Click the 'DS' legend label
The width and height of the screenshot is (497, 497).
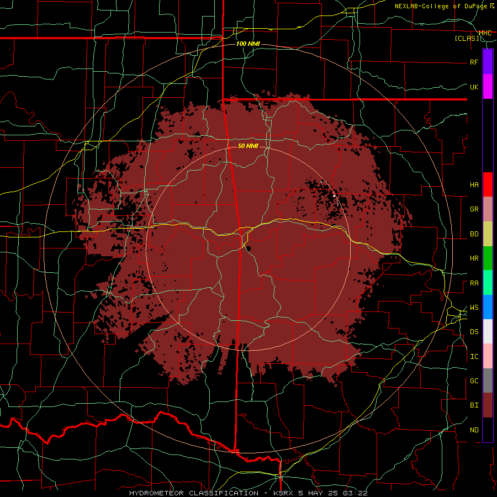[x=474, y=332]
